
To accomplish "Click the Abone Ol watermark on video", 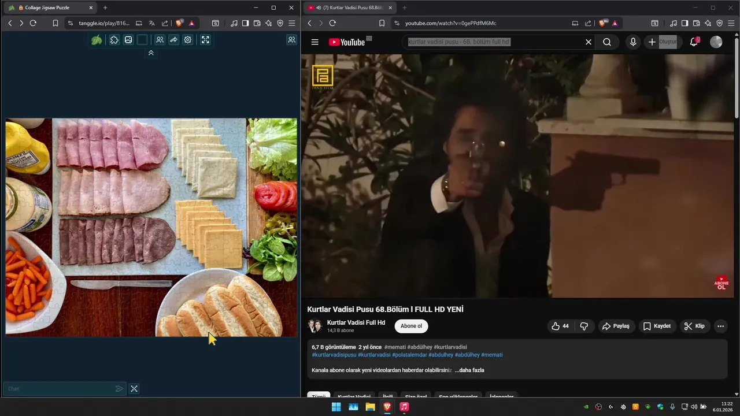I will (x=721, y=283).
